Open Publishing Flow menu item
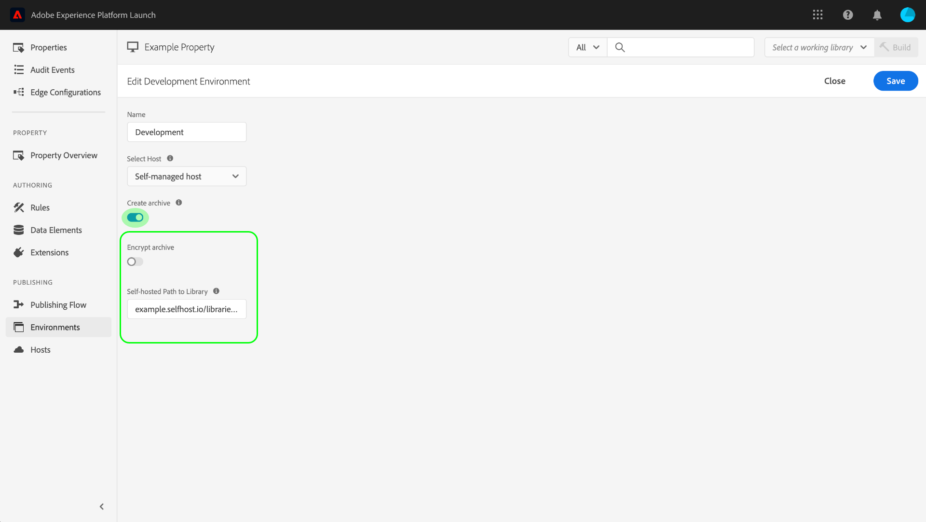The width and height of the screenshot is (926, 522). click(58, 305)
